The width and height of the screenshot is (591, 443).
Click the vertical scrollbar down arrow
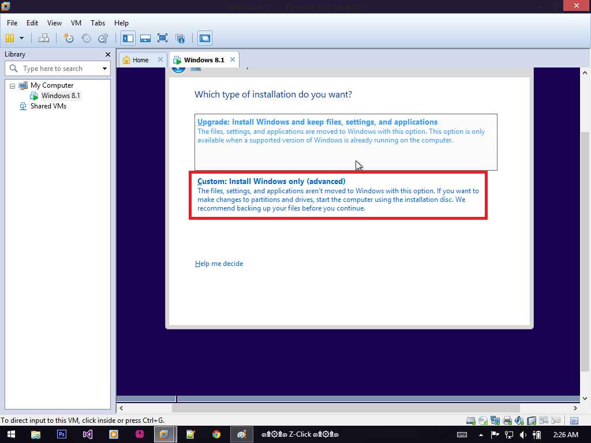point(585,398)
